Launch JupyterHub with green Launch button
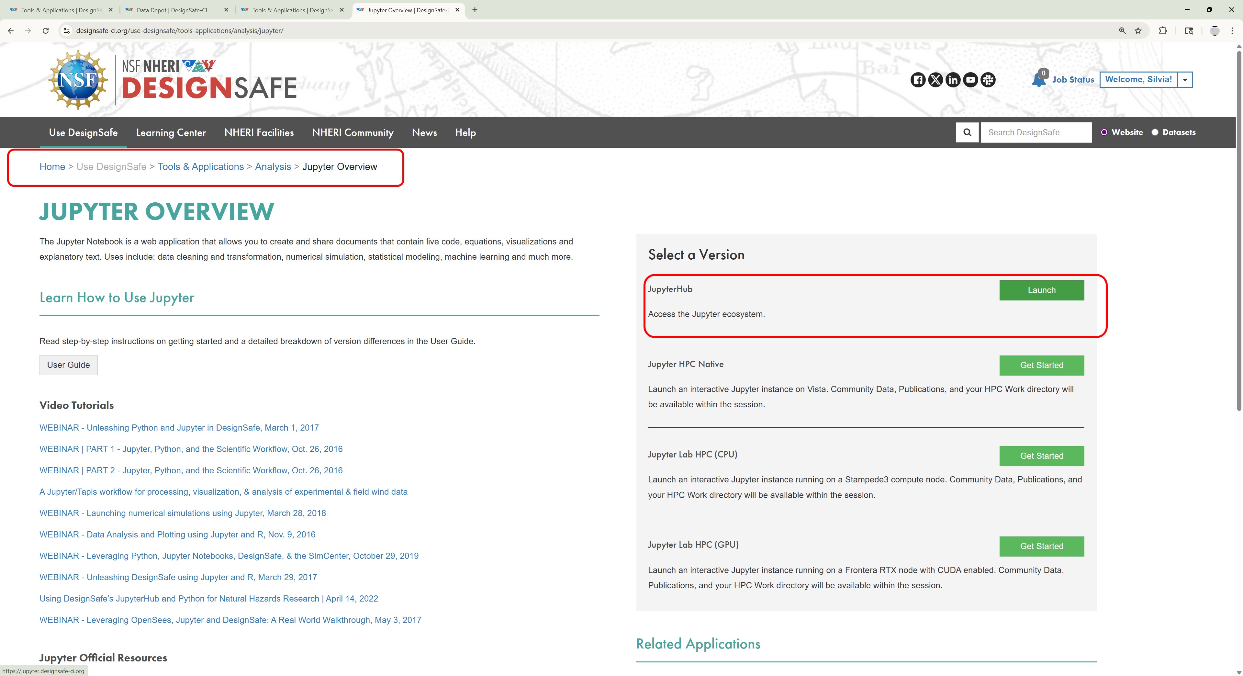Screen dimensions: 1243x676 [x=1041, y=290]
